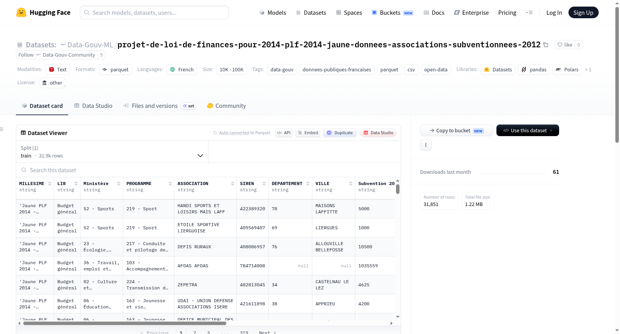This screenshot has width=620, height=334.
Task: Select the 10K - 100K size tag
Action: pos(231,69)
